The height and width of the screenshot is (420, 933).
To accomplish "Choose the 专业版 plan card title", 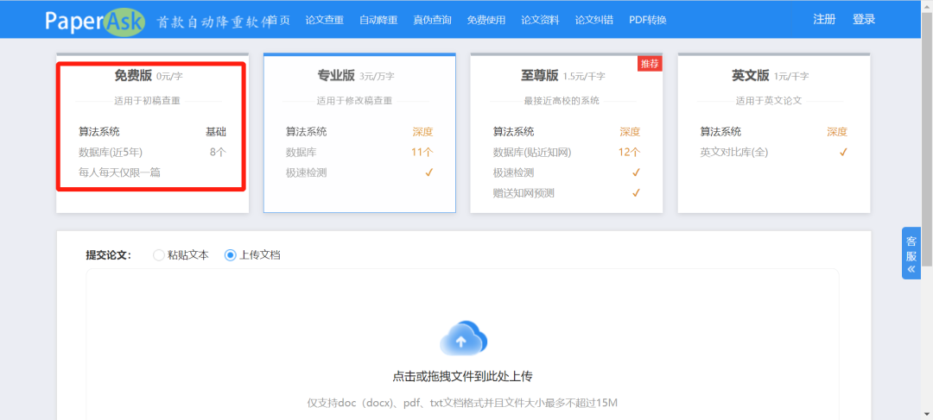I will coord(336,75).
